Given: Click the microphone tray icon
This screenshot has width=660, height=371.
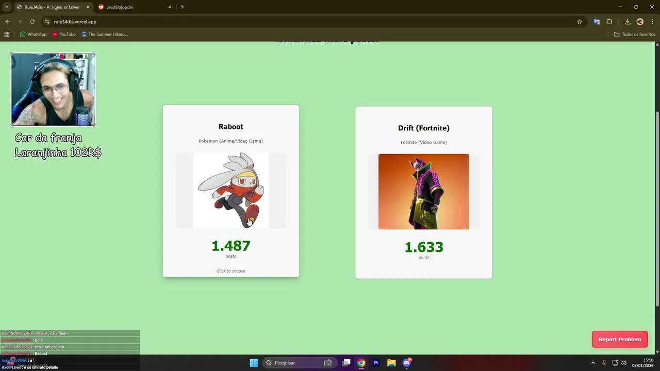Looking at the screenshot, I should point(604,363).
